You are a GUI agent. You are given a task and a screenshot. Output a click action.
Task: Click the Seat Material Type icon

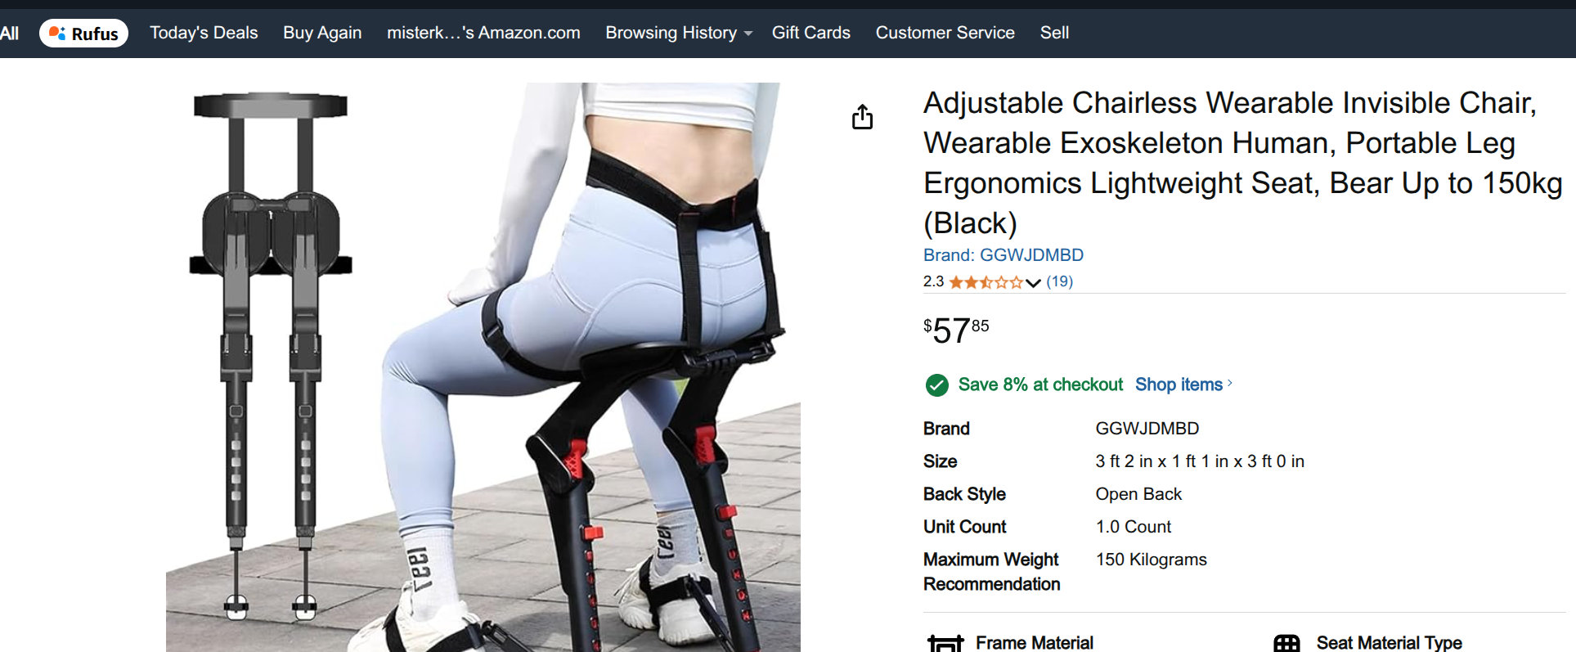(x=1286, y=644)
